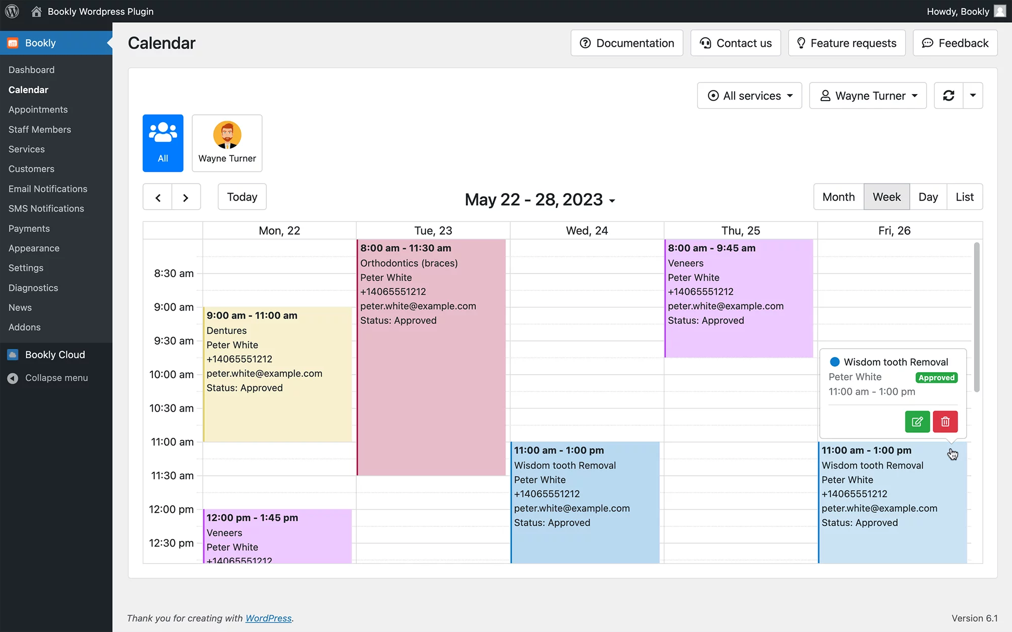Click the Bookly Cloud icon
This screenshot has height=632, width=1012.
[13, 355]
